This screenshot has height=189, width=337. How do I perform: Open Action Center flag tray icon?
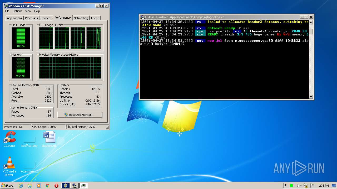pyautogui.click(x=312, y=186)
